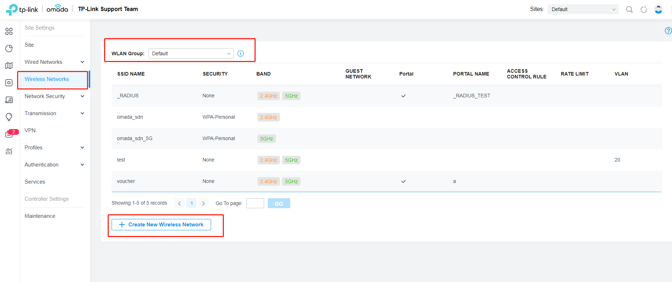
Task: Click the SECURITY column header
Action: click(215, 74)
